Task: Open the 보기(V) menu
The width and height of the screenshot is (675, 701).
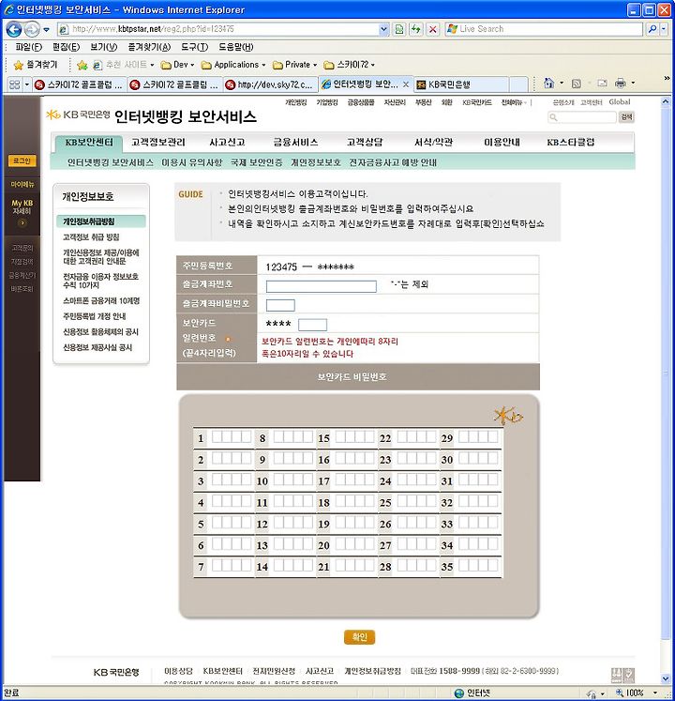Action: pos(104,47)
